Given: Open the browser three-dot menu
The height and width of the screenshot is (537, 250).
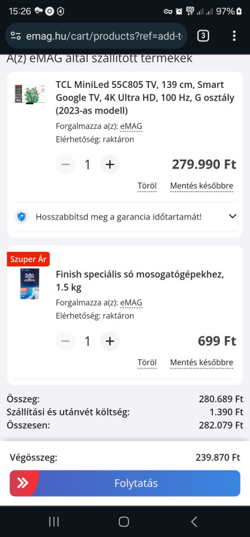Looking at the screenshot, I should 234,36.
